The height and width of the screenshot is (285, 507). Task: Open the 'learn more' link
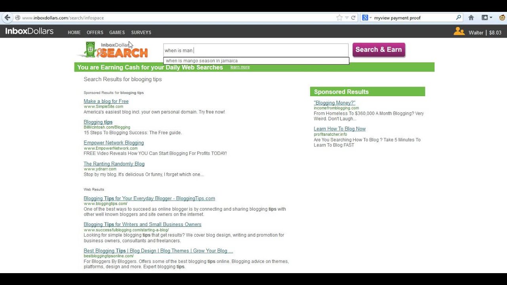pos(240,67)
